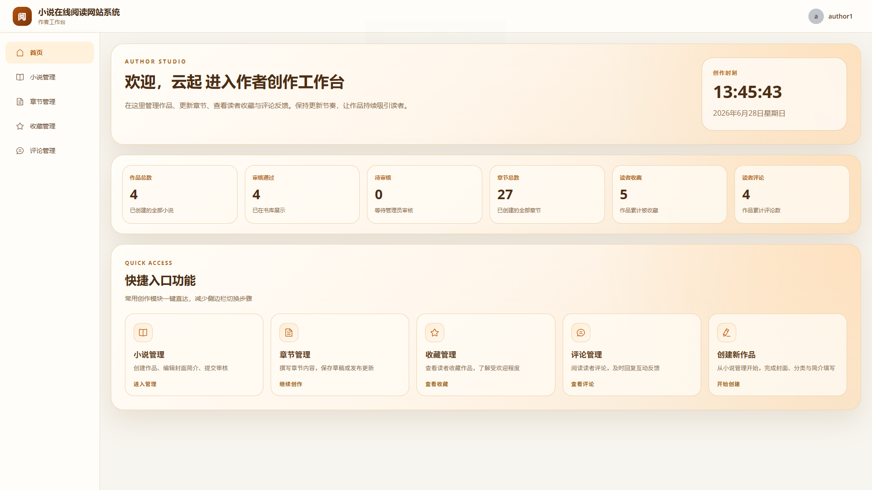Click the book icon beside 小说管理 in sidebar
Viewport: 872px width, 490px height.
click(20, 77)
